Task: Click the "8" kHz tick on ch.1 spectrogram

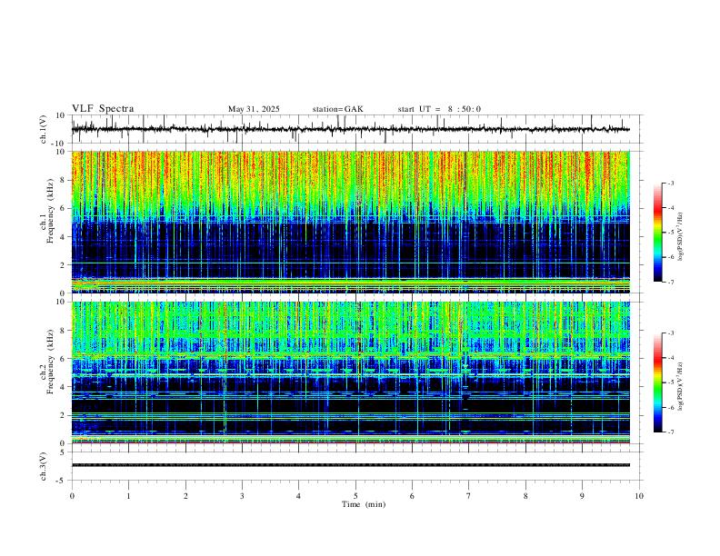Action: (64, 180)
